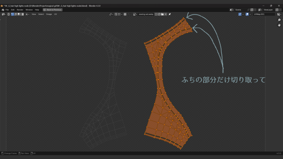Screen dimensions: 283x159
Task: Open the Render menu
Action: 20,10
